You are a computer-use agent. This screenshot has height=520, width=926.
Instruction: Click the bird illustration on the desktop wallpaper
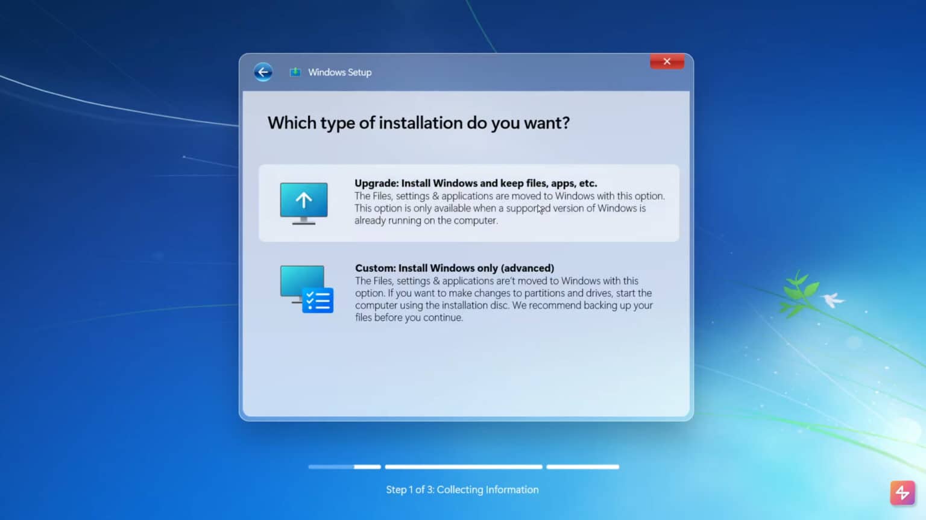pyautogui.click(x=834, y=299)
